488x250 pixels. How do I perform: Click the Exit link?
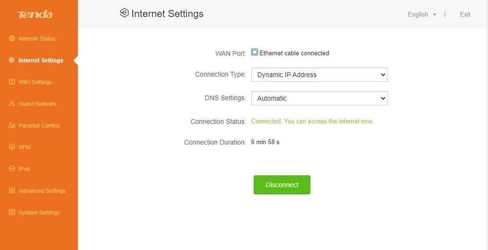coord(465,15)
